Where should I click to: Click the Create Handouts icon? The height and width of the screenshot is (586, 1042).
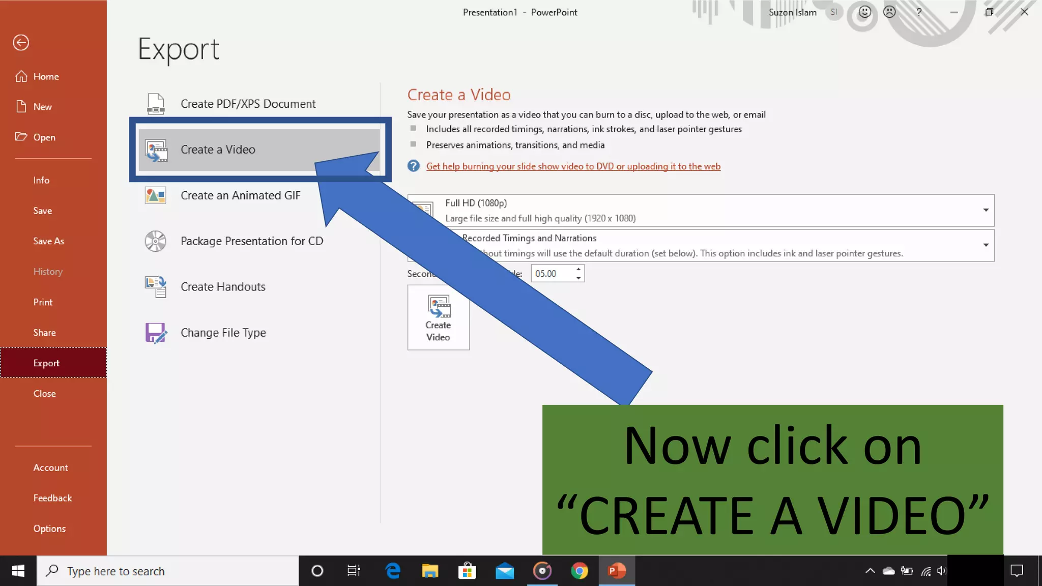pos(156,287)
